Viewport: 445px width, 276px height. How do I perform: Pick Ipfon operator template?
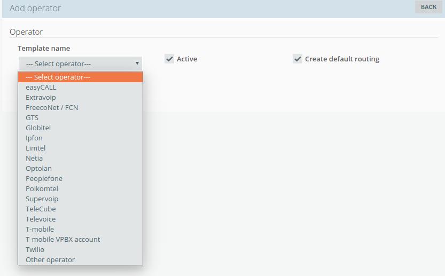click(80, 138)
